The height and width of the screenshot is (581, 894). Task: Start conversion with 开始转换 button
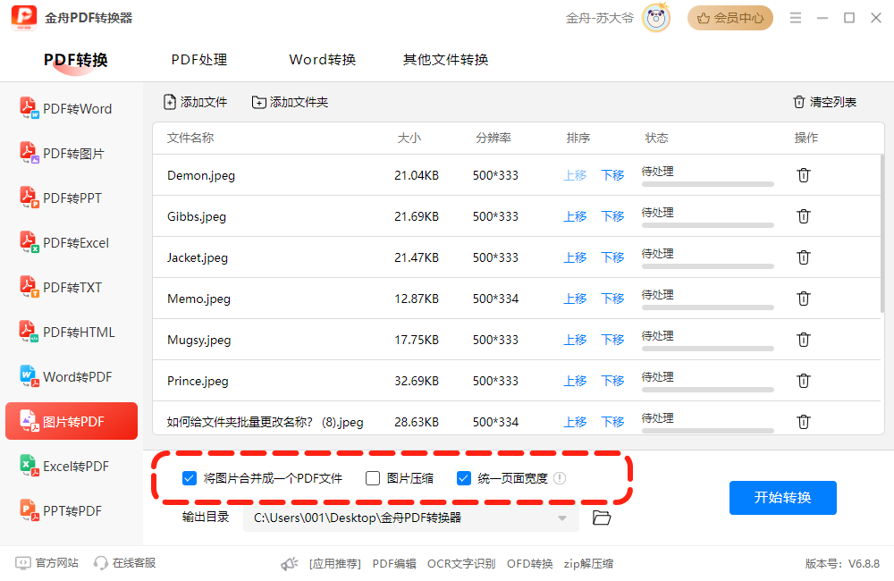pos(783,498)
